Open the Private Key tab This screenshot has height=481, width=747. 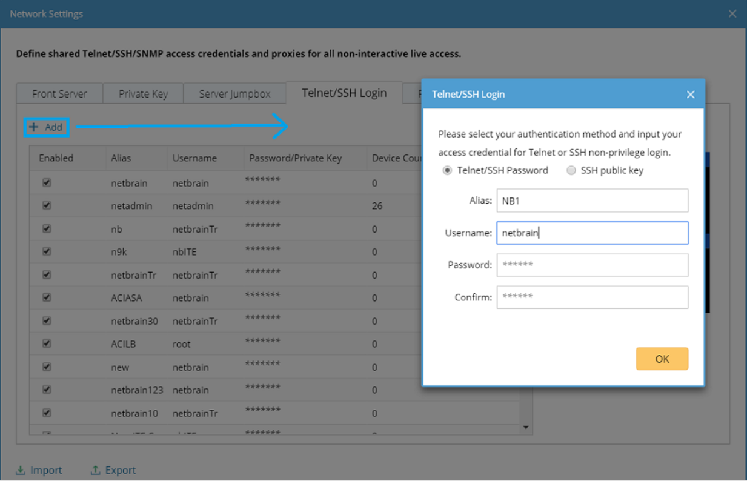(x=143, y=94)
